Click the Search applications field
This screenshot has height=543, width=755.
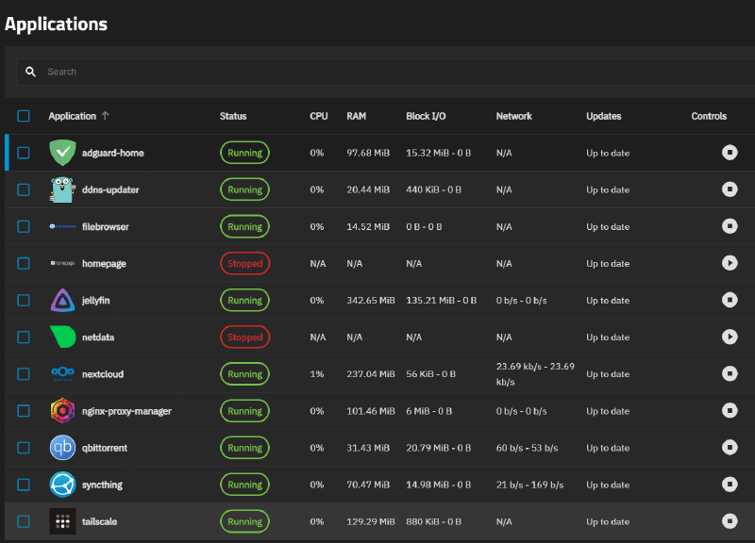[377, 72]
